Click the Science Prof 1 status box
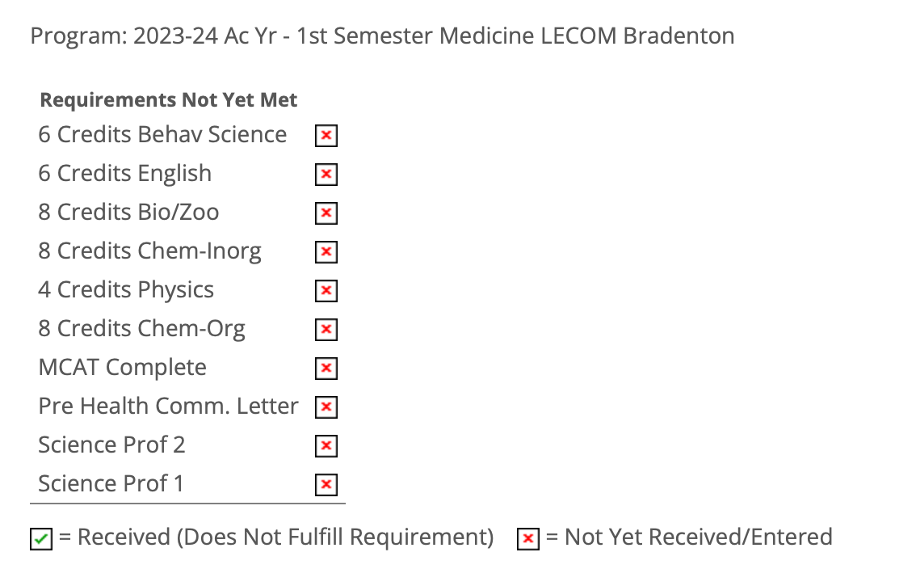The height and width of the screenshot is (569, 916). click(x=326, y=485)
